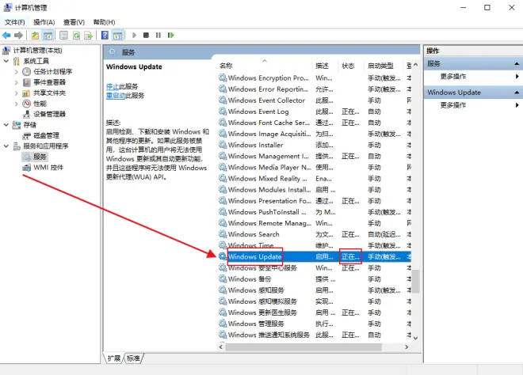Select the Windows Font Cache Service row
This screenshot has height=375, width=523.
315,123
